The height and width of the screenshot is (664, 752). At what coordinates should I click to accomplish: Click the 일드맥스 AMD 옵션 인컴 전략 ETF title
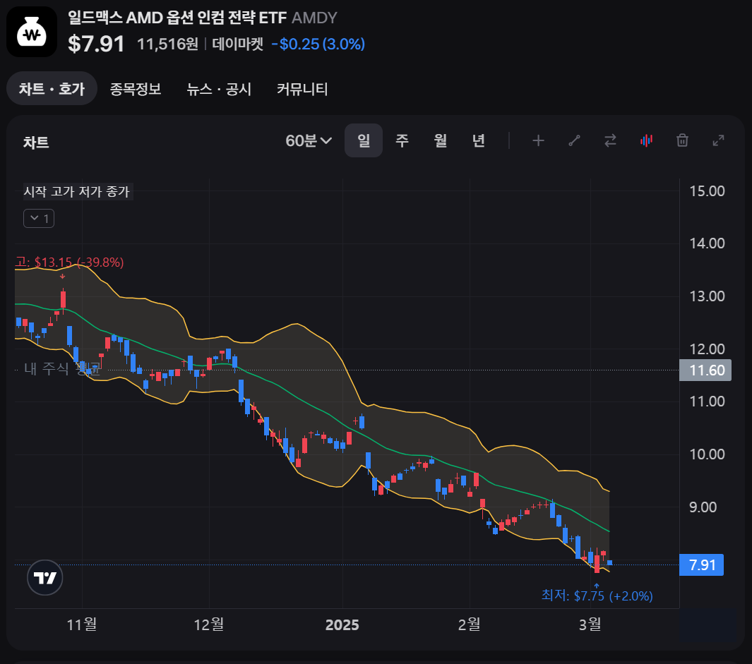[x=177, y=18]
